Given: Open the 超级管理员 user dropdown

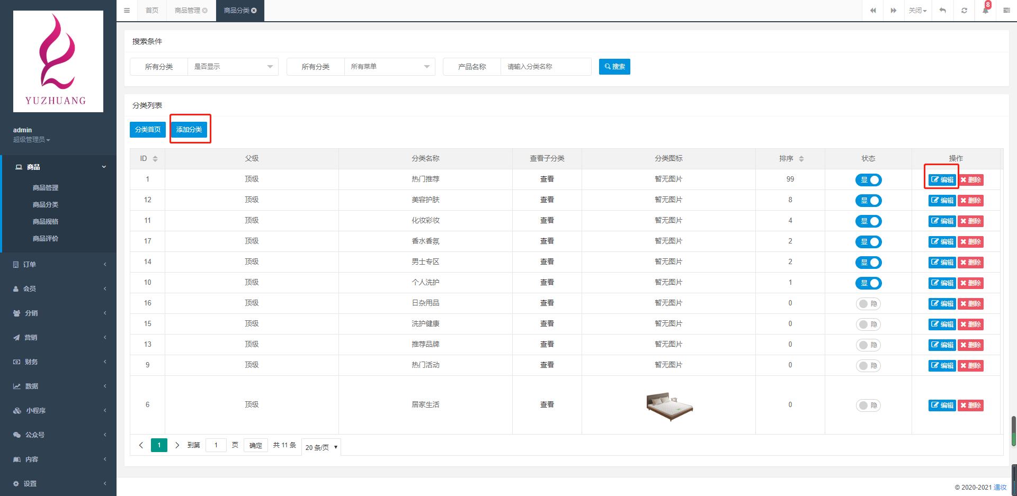Looking at the screenshot, I should (x=32, y=140).
